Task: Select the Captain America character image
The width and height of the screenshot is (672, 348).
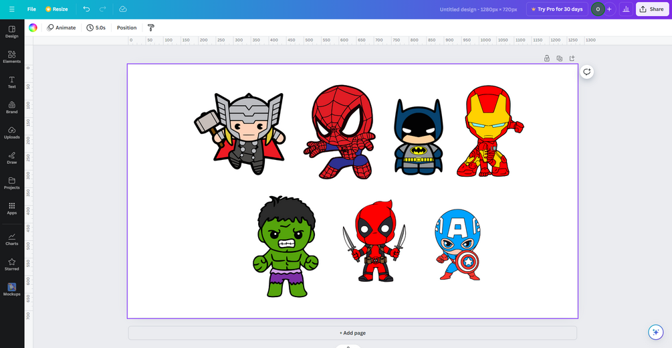Action: (x=458, y=244)
